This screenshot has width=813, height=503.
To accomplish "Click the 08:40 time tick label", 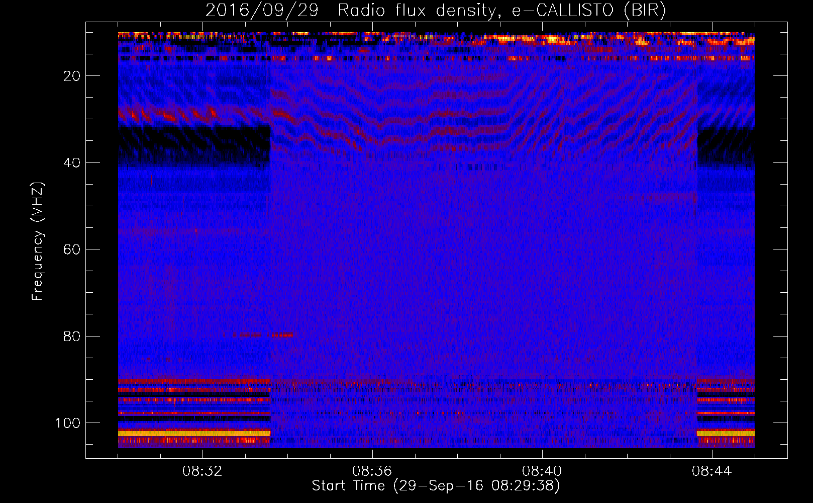I will [542, 472].
